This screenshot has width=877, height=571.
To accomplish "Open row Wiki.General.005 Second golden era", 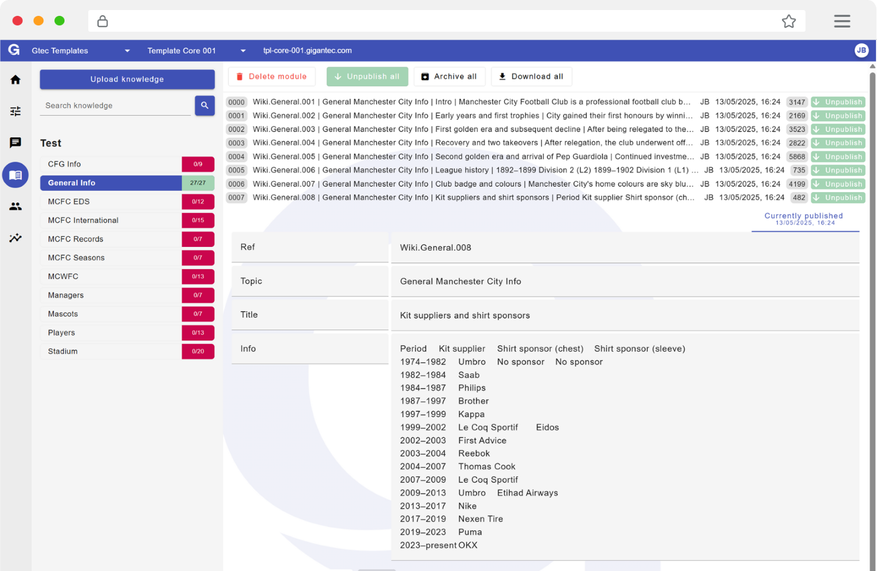I will (474, 157).
